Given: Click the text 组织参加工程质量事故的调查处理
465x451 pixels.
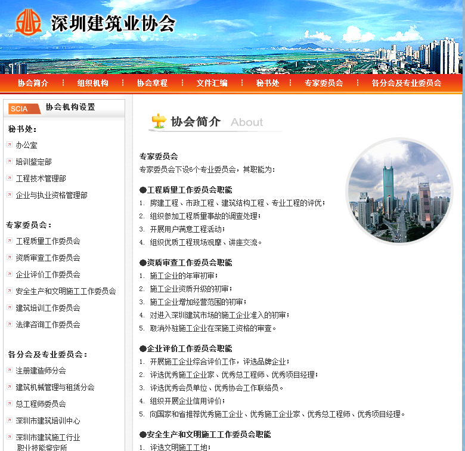Looking at the screenshot, I should click(203, 216).
